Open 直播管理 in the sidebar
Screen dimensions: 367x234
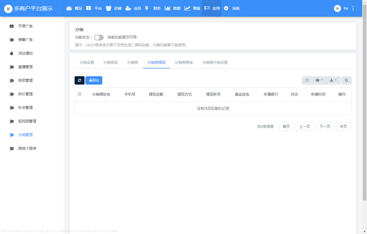point(26,67)
